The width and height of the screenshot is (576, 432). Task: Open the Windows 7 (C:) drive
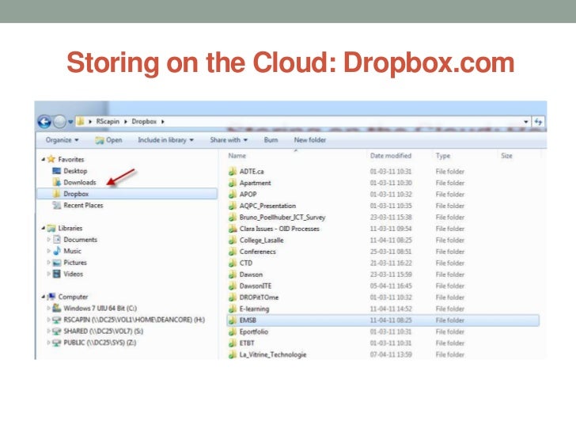[x=100, y=309]
